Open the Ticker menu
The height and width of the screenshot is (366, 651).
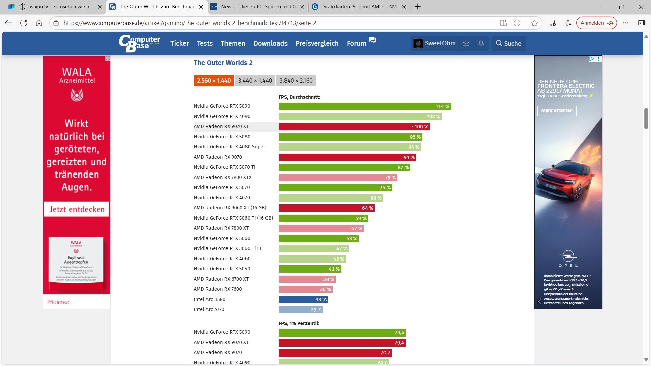[179, 43]
